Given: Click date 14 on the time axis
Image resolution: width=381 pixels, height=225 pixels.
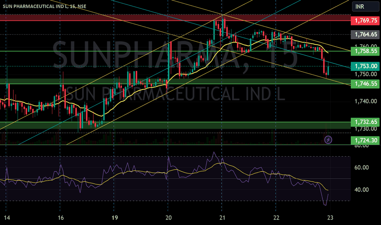Looking at the screenshot, I should 7,218.
